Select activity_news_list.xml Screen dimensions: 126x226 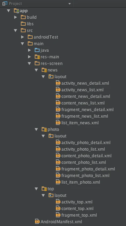tap(83, 90)
